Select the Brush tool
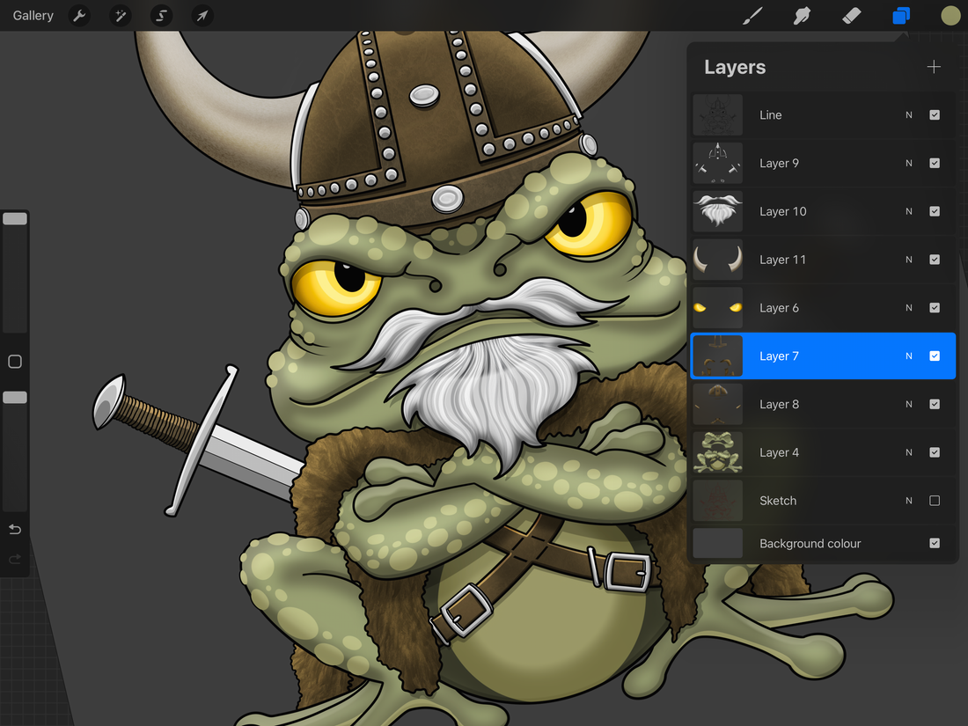Viewport: 968px width, 726px height. pyautogui.click(x=752, y=16)
